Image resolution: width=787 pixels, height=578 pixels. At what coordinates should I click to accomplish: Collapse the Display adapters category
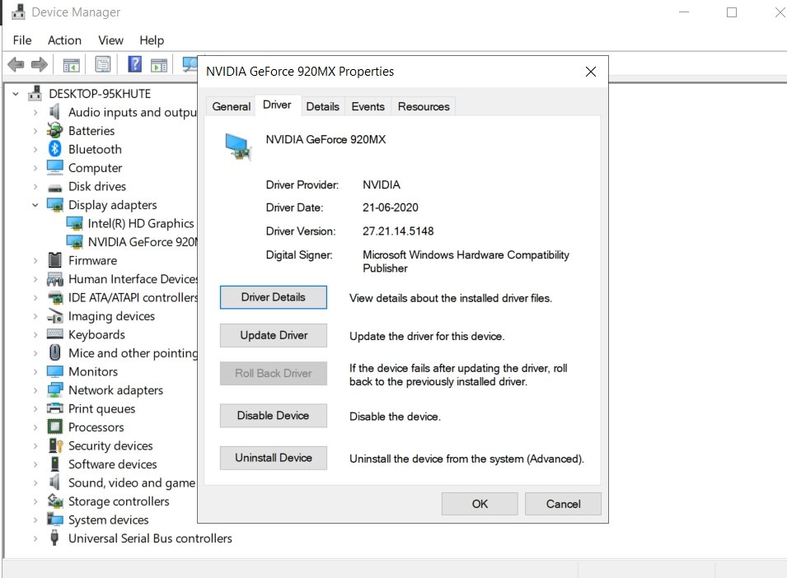pos(35,204)
